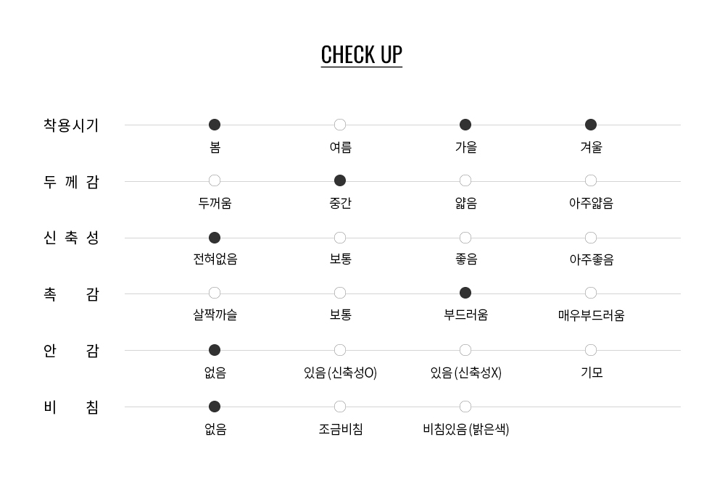This screenshot has width=725, height=479.
Task: Choose the 매우부드러움 texture circle
Action: pos(591,293)
